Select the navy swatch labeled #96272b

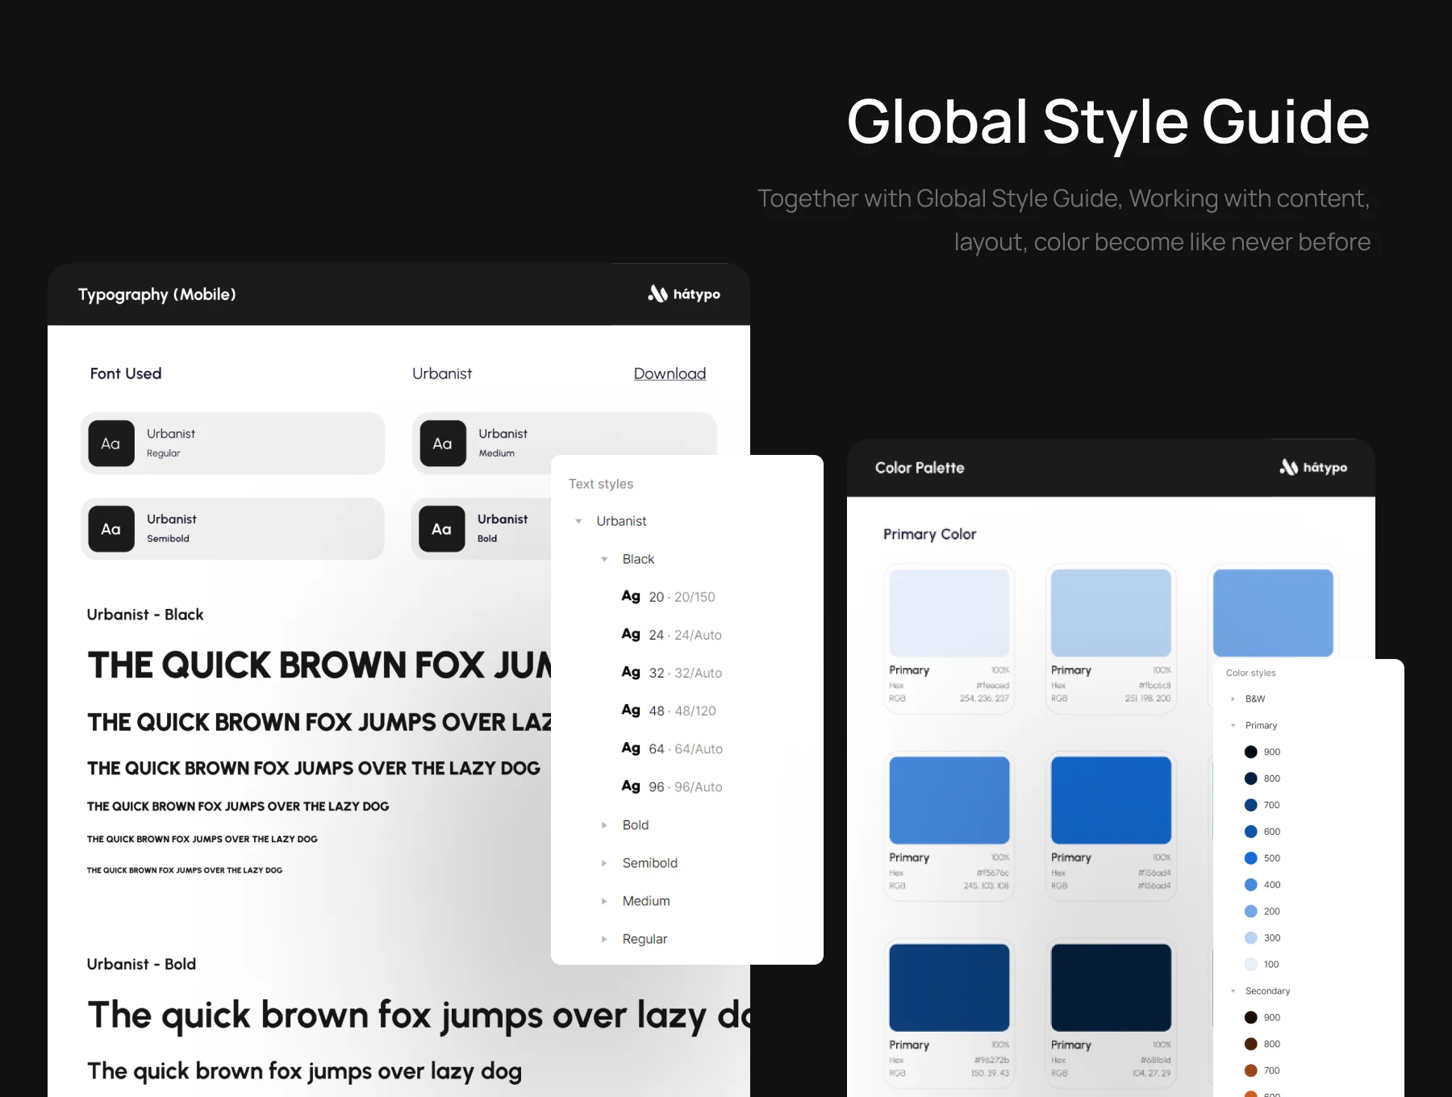point(949,987)
